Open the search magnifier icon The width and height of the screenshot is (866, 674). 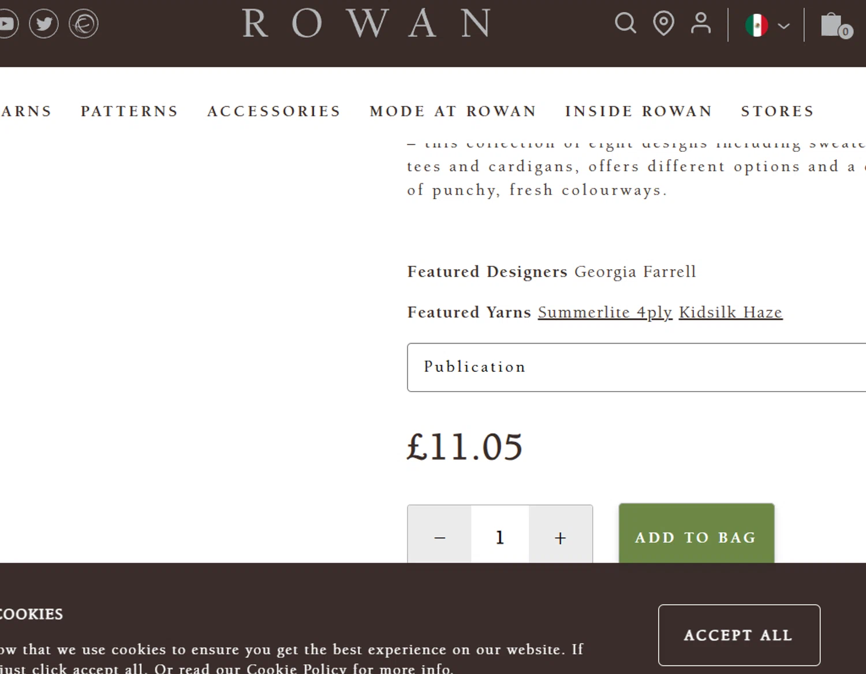tap(625, 24)
